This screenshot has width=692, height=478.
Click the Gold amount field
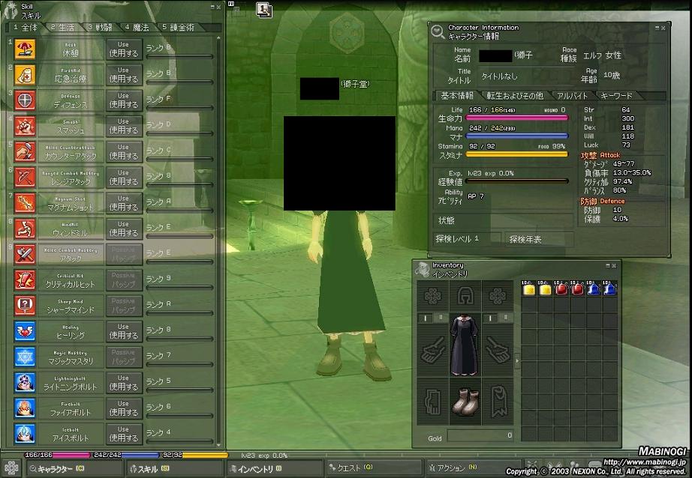(480, 436)
